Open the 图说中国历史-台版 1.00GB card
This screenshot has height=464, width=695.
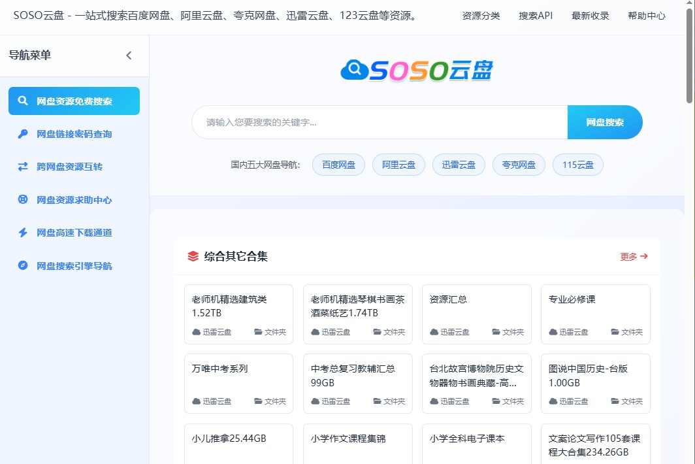[x=595, y=384]
